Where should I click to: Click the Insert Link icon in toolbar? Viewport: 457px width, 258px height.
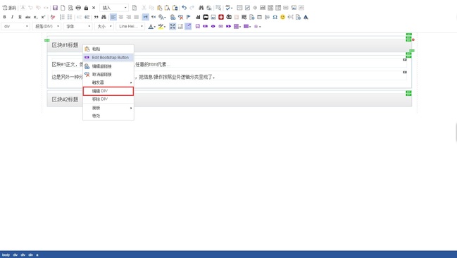click(x=173, y=17)
